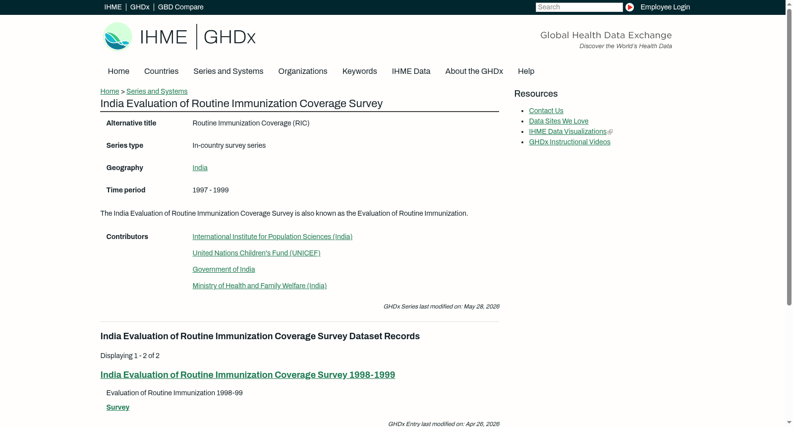This screenshot has height=427, width=793.
Task: Open Contact Us resource link
Action: tap(546, 111)
